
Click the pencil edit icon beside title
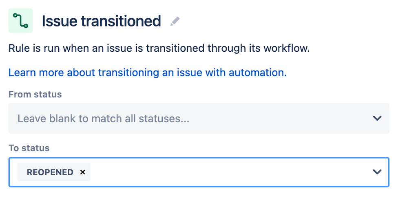(x=175, y=21)
